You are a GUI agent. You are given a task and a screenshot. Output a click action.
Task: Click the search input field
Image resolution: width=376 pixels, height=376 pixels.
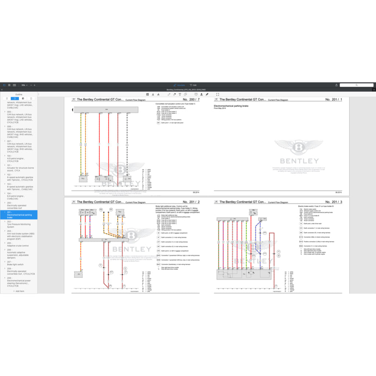(x=356, y=85)
